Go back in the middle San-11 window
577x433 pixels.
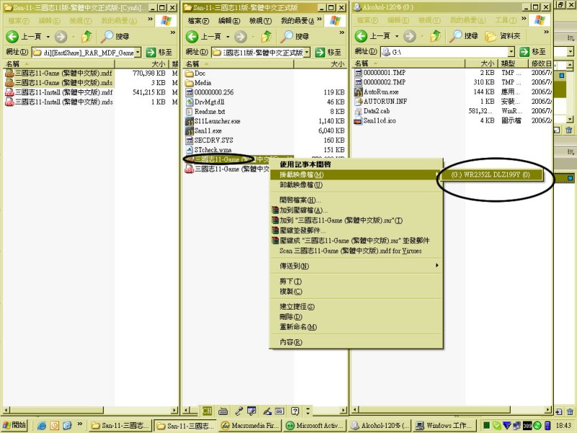point(192,37)
